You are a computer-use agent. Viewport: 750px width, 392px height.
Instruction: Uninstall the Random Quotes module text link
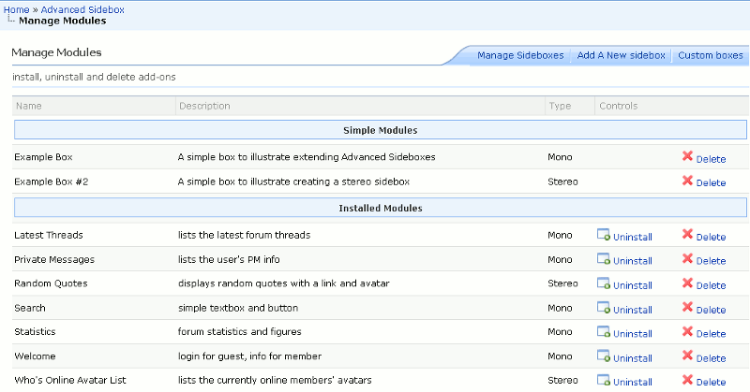[632, 285]
